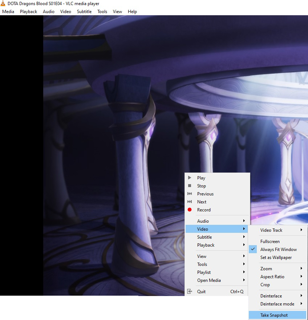Expand the Playback submenu arrow in context menu

pos(244,245)
